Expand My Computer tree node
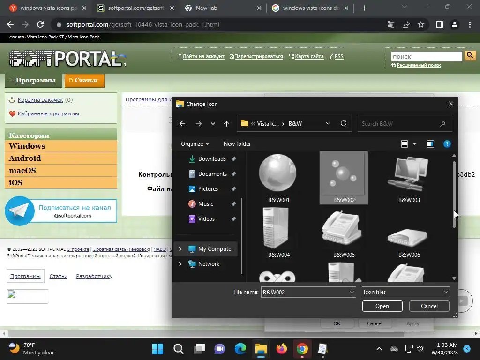480x360 pixels. 180,249
